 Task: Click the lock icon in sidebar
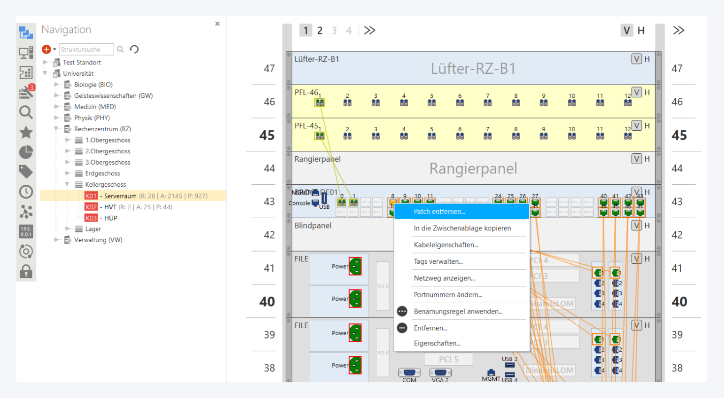coord(26,271)
